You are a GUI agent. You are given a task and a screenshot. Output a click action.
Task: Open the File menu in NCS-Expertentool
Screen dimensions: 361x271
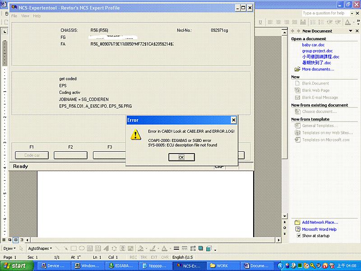click(x=14, y=16)
